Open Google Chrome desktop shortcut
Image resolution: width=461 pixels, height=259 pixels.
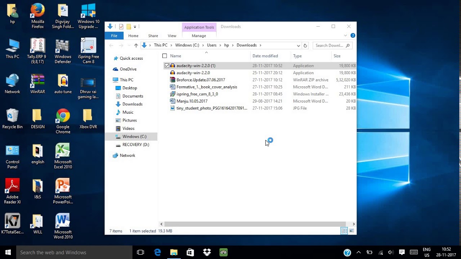point(63,121)
